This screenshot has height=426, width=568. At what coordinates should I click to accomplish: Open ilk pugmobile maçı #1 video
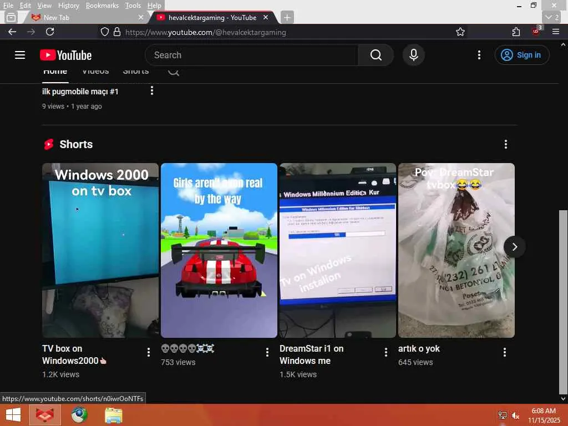pos(80,92)
